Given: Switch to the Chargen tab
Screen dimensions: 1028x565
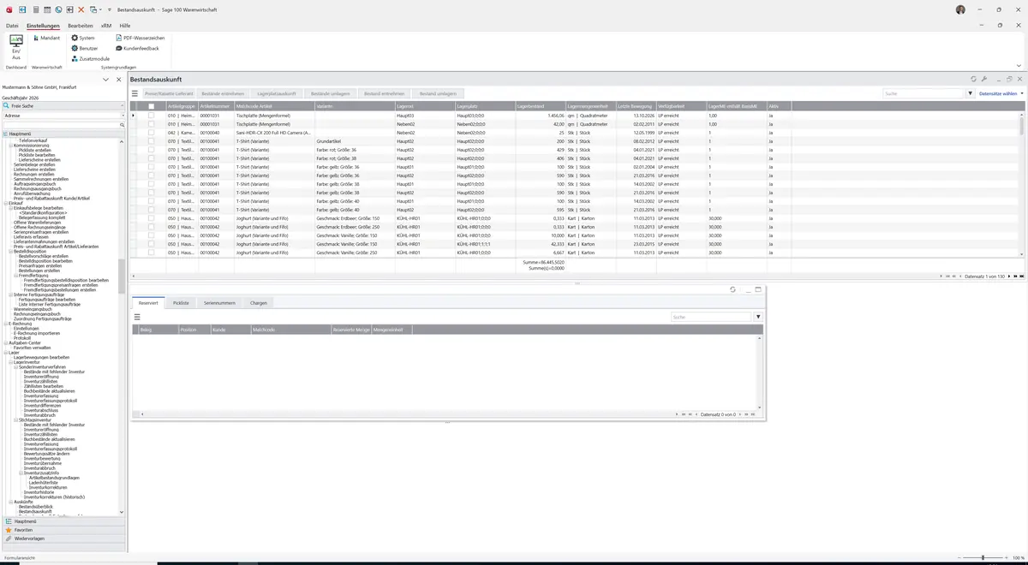Looking at the screenshot, I should tap(258, 303).
